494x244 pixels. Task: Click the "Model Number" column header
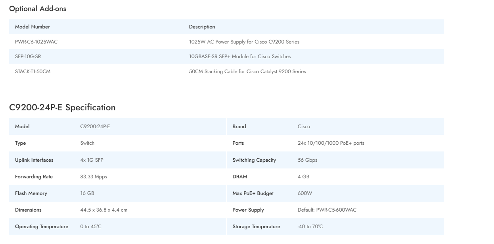tap(33, 27)
